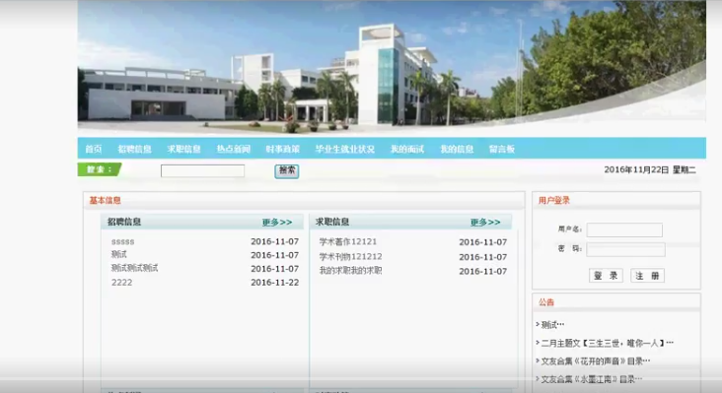Screen dimensions: 722x393
Task: Click the 注册 register button
Action: tap(647, 276)
